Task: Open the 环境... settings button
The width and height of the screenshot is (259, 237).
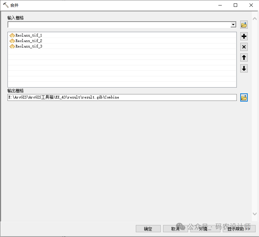Action: pyautogui.click(x=205, y=229)
